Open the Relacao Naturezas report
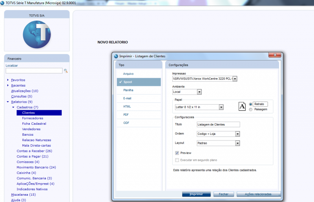Image resolution: width=314 pixels, height=202 pixels. (37, 140)
